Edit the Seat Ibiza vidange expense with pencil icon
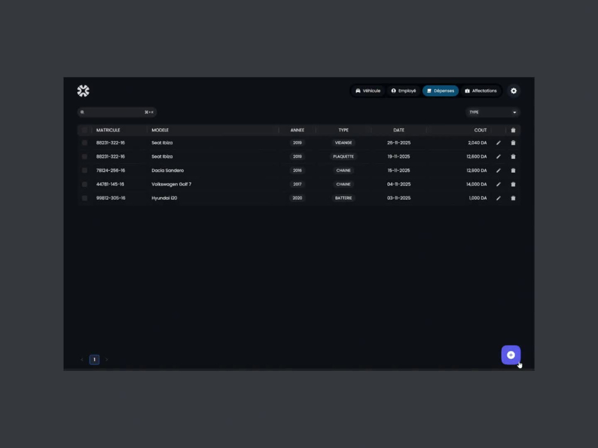This screenshot has height=448, width=598. click(499, 142)
